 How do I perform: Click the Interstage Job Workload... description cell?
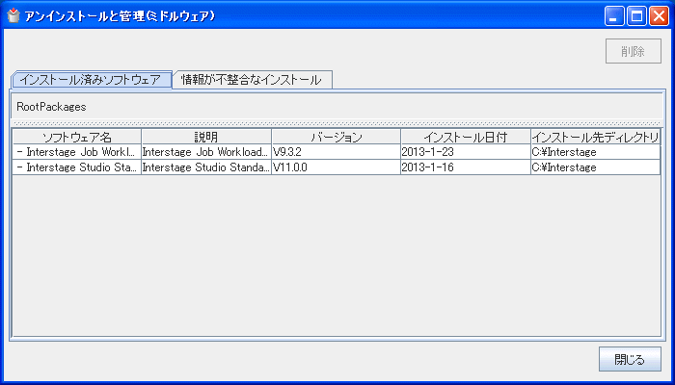(206, 152)
